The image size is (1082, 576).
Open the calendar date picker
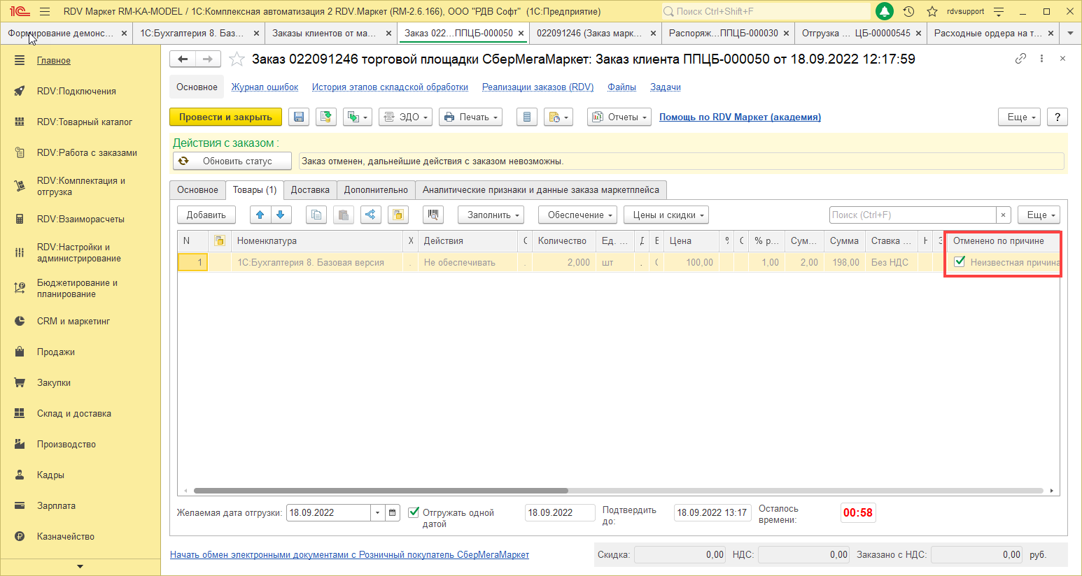pos(393,512)
